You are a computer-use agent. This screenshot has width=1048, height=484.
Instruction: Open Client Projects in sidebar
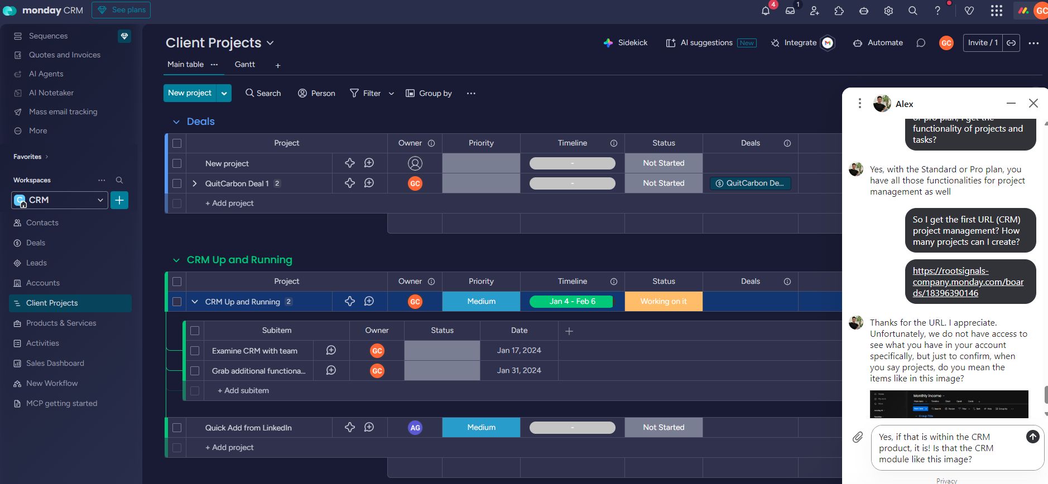[52, 303]
